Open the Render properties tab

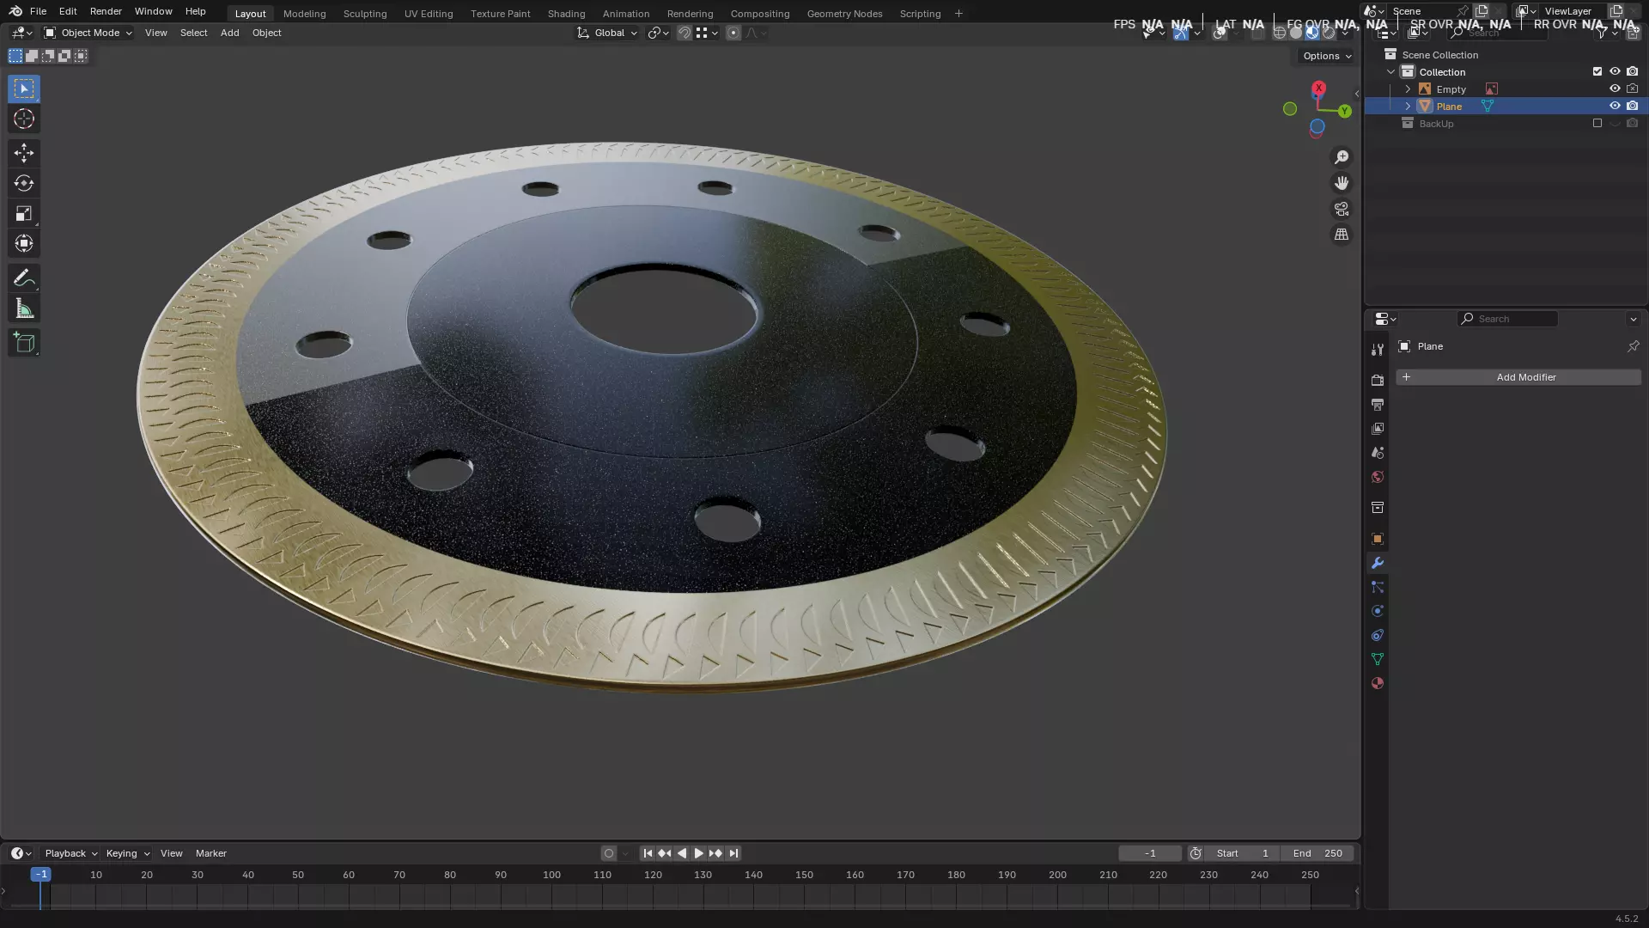coord(1378,380)
